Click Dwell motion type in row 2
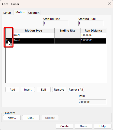Viewport: 113px width, 130px height. (33, 41)
